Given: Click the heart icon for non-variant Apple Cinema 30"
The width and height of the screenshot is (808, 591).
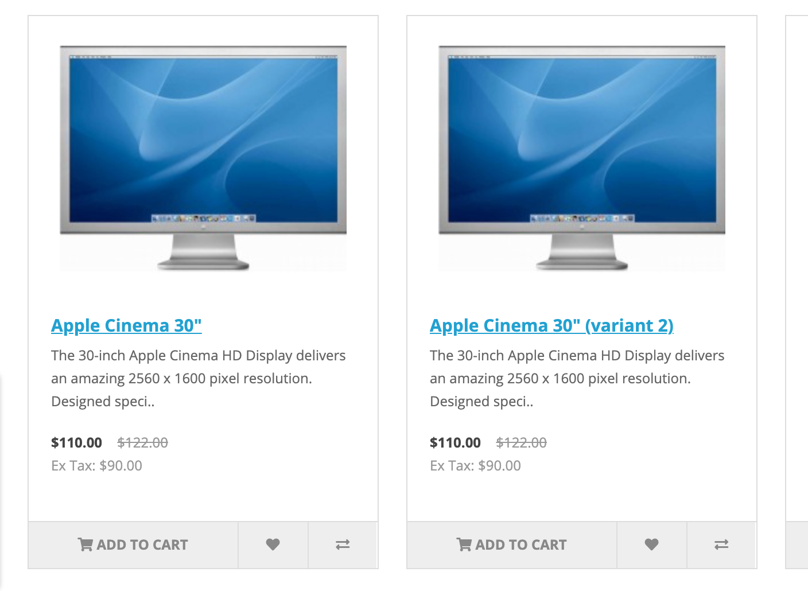Looking at the screenshot, I should tap(273, 545).
